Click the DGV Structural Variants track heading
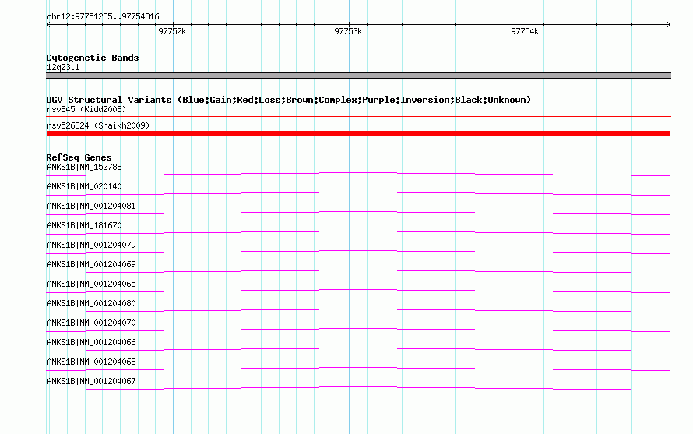Image resolution: width=693 pixels, height=434 pixels. pos(289,100)
